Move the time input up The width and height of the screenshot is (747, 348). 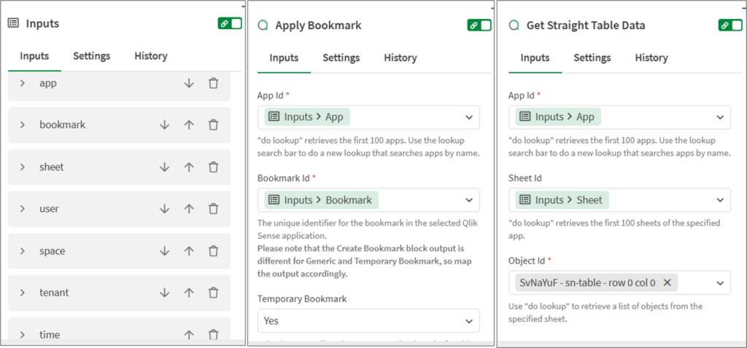point(189,335)
